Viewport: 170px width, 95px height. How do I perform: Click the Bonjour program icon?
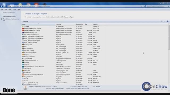(x=23, y=55)
